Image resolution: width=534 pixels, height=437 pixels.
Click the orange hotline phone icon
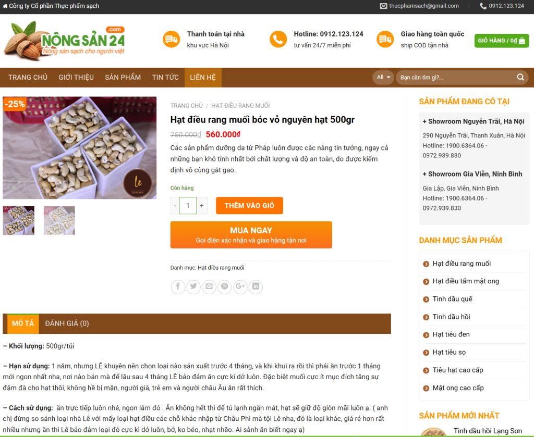click(x=278, y=39)
